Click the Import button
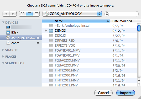141x99 pixels. (x=126, y=93)
